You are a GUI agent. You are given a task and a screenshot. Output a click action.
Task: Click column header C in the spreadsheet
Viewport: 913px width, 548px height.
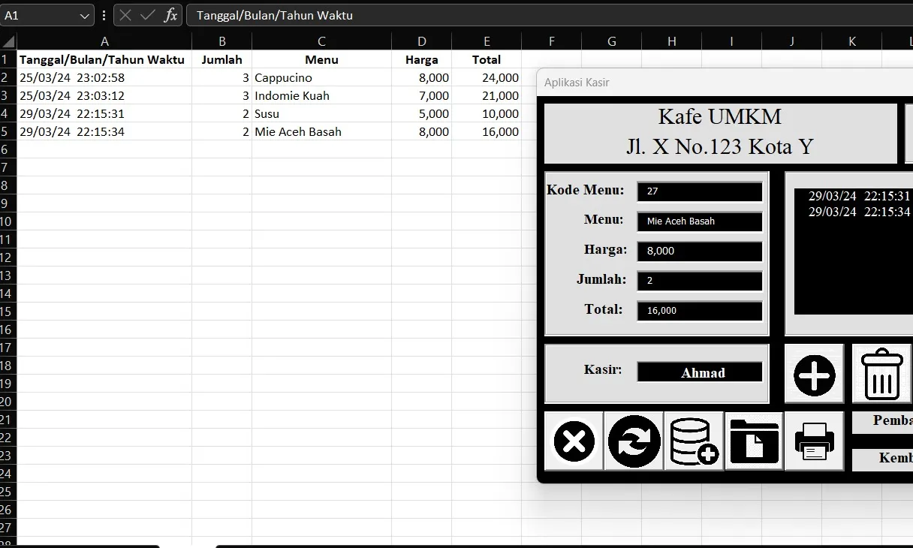pos(321,41)
